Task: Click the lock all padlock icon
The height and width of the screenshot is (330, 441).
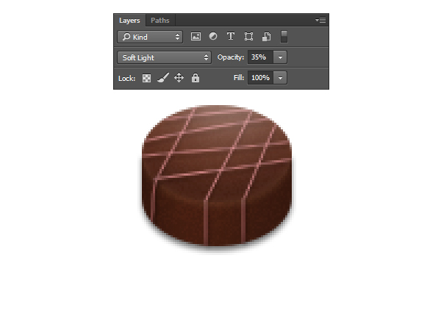Action: click(x=196, y=77)
